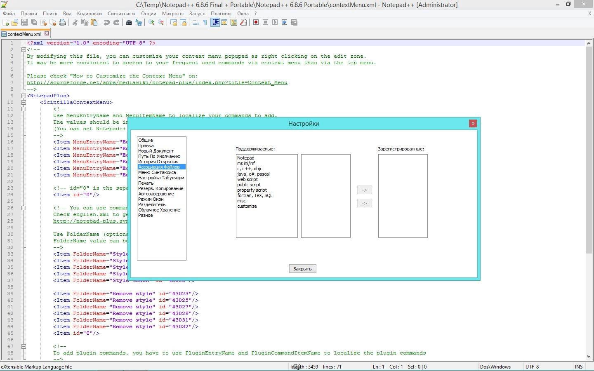This screenshot has width=594, height=371.
Task: Click the Stop Recording macro icon
Action: tap(265, 22)
